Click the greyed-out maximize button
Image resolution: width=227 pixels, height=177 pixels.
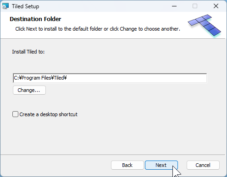195,6
